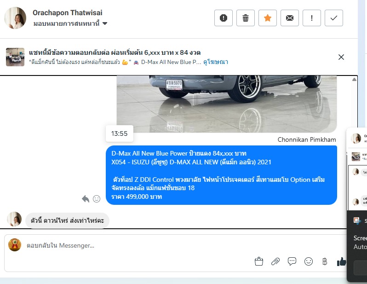Click the Orachapon Thatwisai name
The height and width of the screenshot is (284, 367).
click(x=68, y=12)
